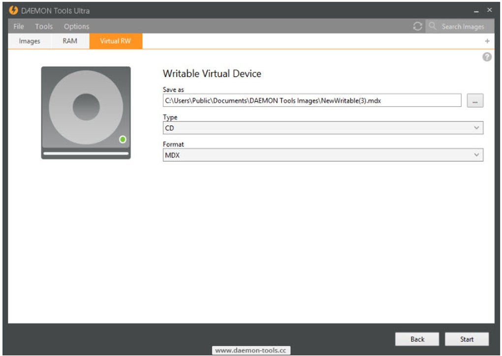Screen dimensions: 502x356
Task: Select the Virtual RW tab
Action: (x=116, y=41)
